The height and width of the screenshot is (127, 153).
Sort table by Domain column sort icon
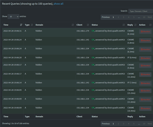[x=73, y=25]
